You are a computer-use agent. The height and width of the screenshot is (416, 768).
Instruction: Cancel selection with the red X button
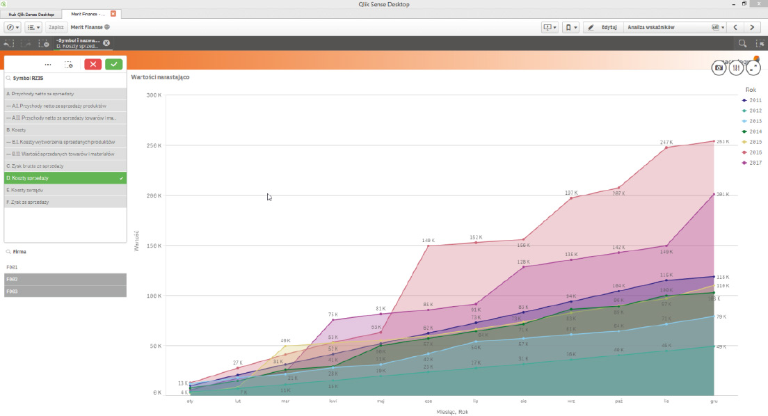pos(93,64)
